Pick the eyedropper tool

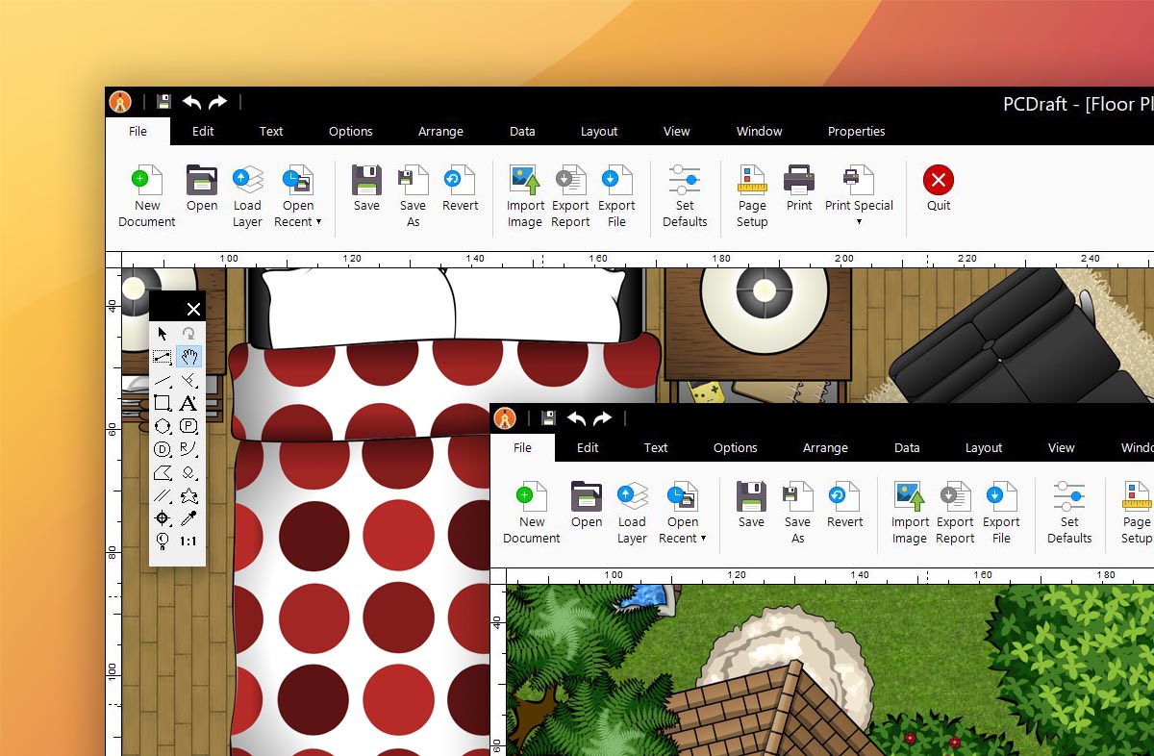(189, 519)
